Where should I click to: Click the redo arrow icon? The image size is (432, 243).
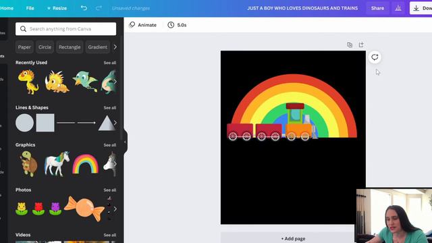coord(99,8)
